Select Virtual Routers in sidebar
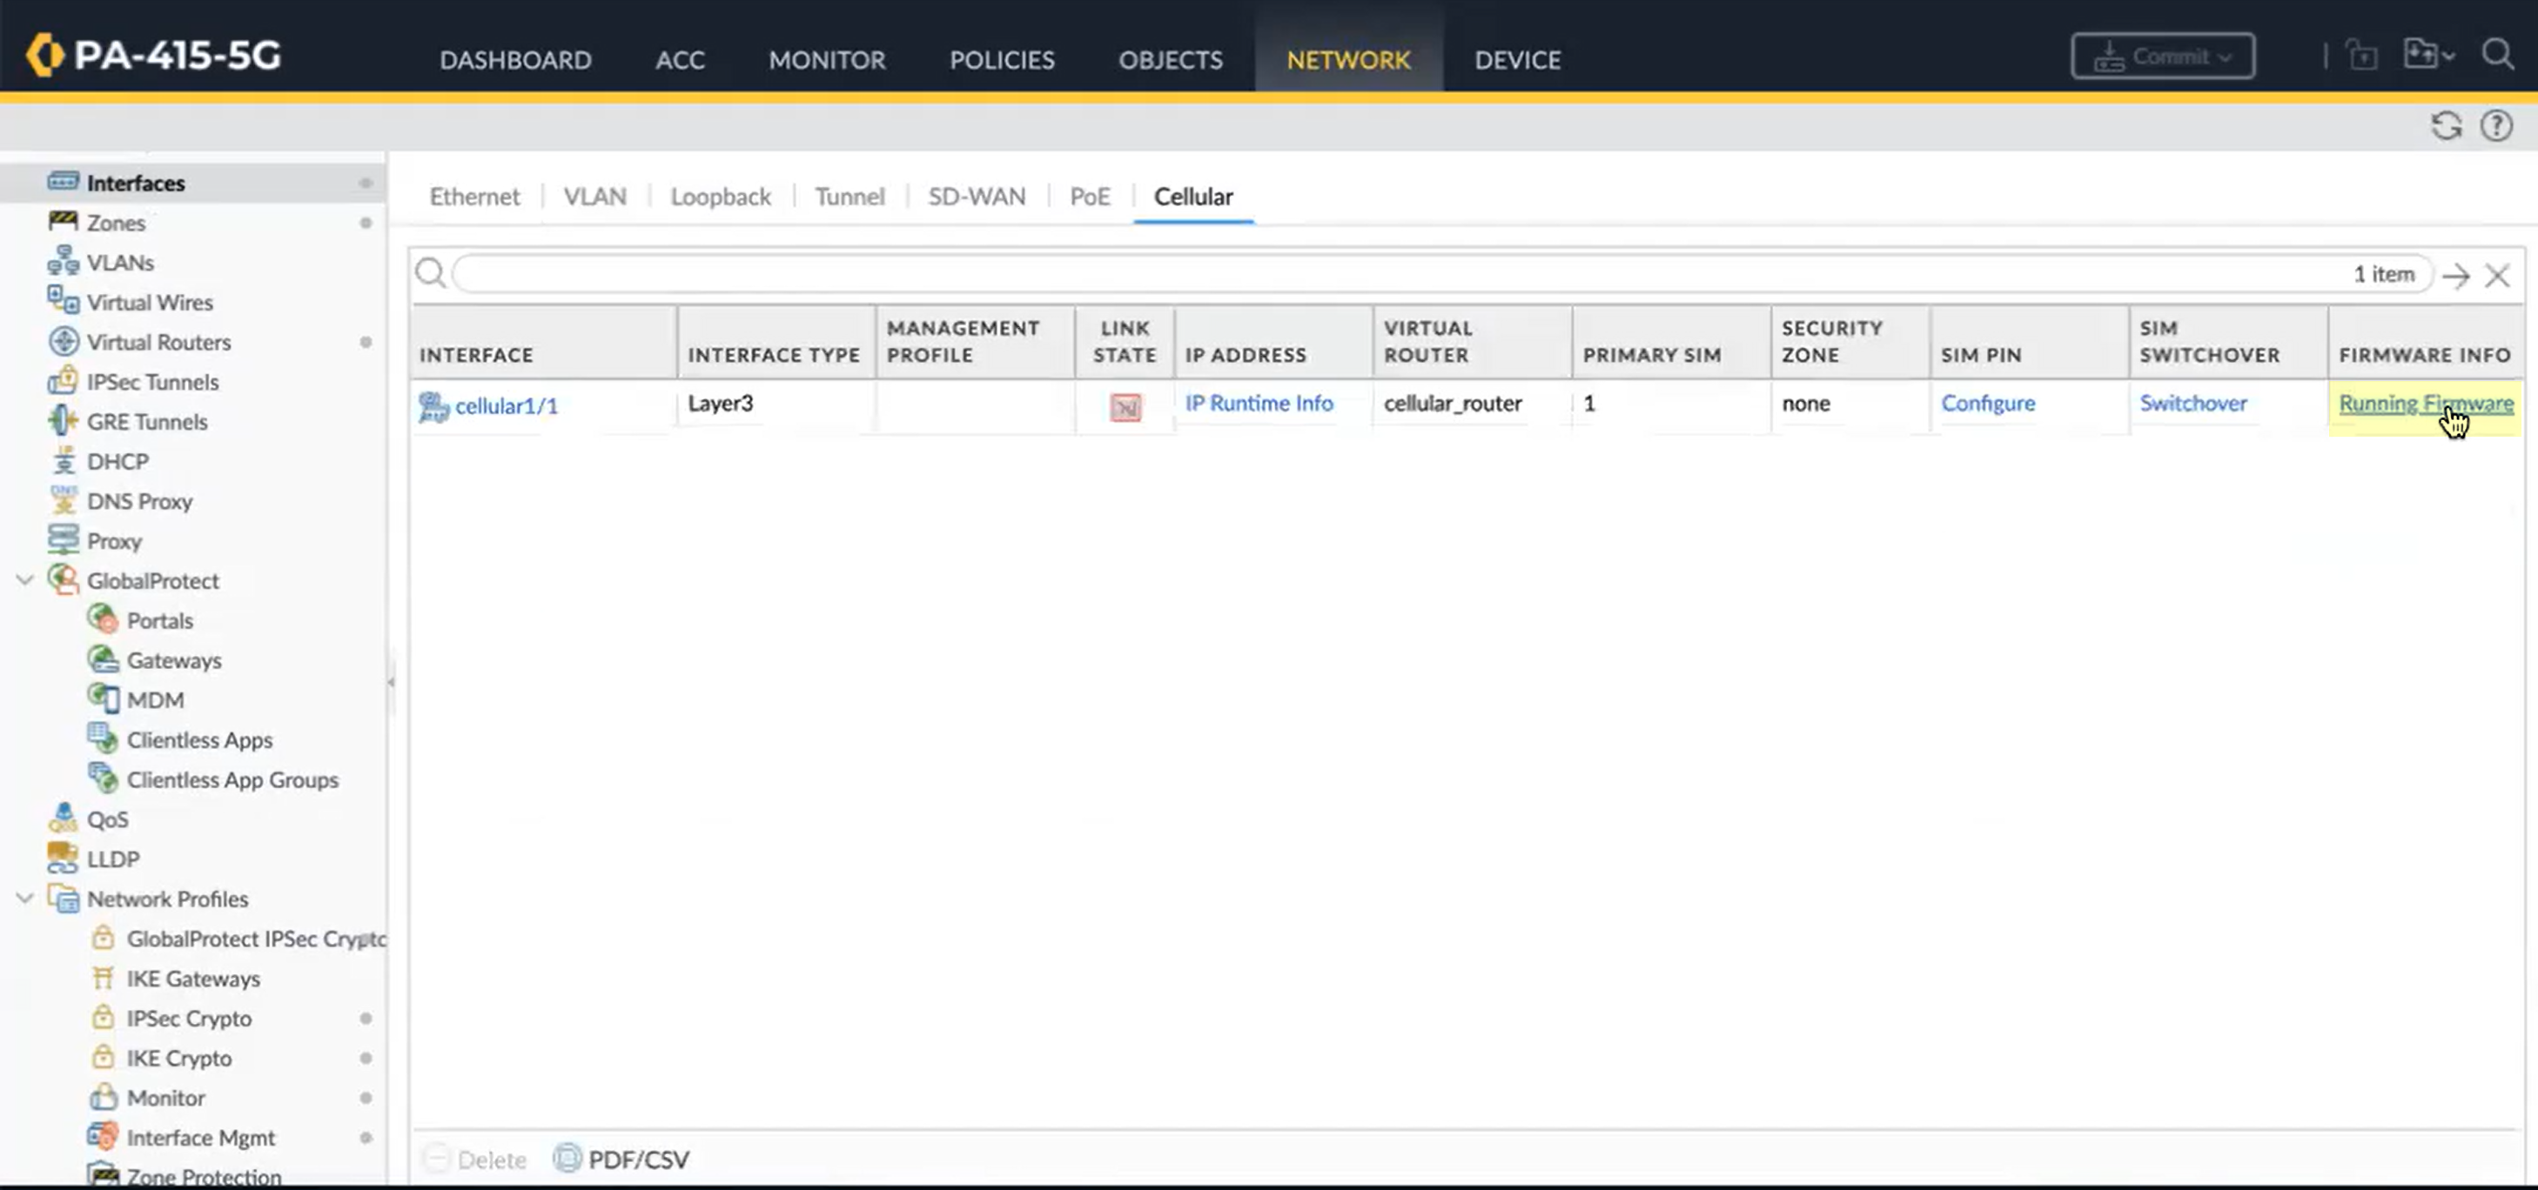This screenshot has width=2538, height=1190. (158, 342)
